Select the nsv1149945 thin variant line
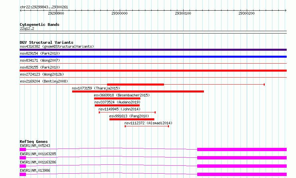Viewport: 296px width, 178px height. point(127,112)
